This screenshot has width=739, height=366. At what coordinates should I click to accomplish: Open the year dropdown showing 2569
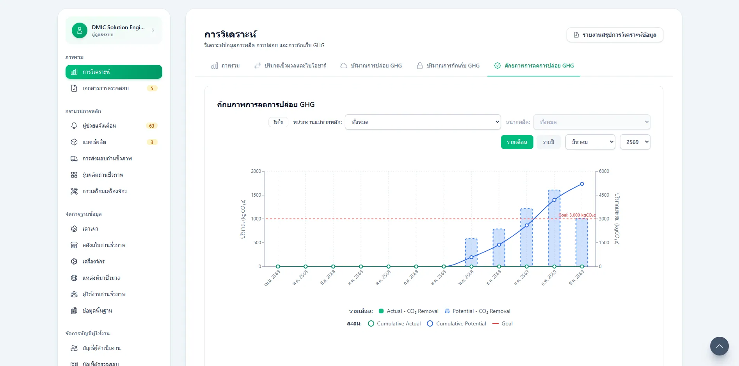pos(635,142)
